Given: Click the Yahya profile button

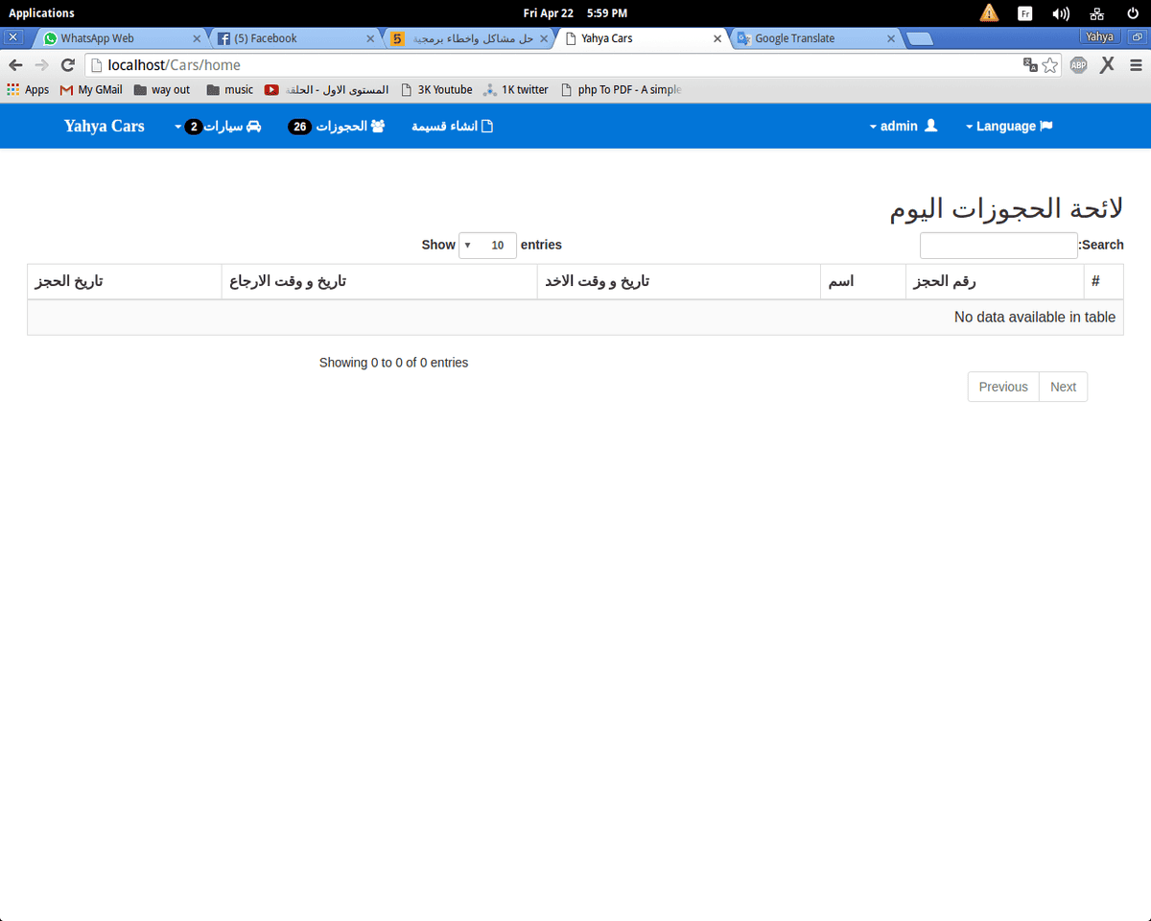Looking at the screenshot, I should 1099,36.
